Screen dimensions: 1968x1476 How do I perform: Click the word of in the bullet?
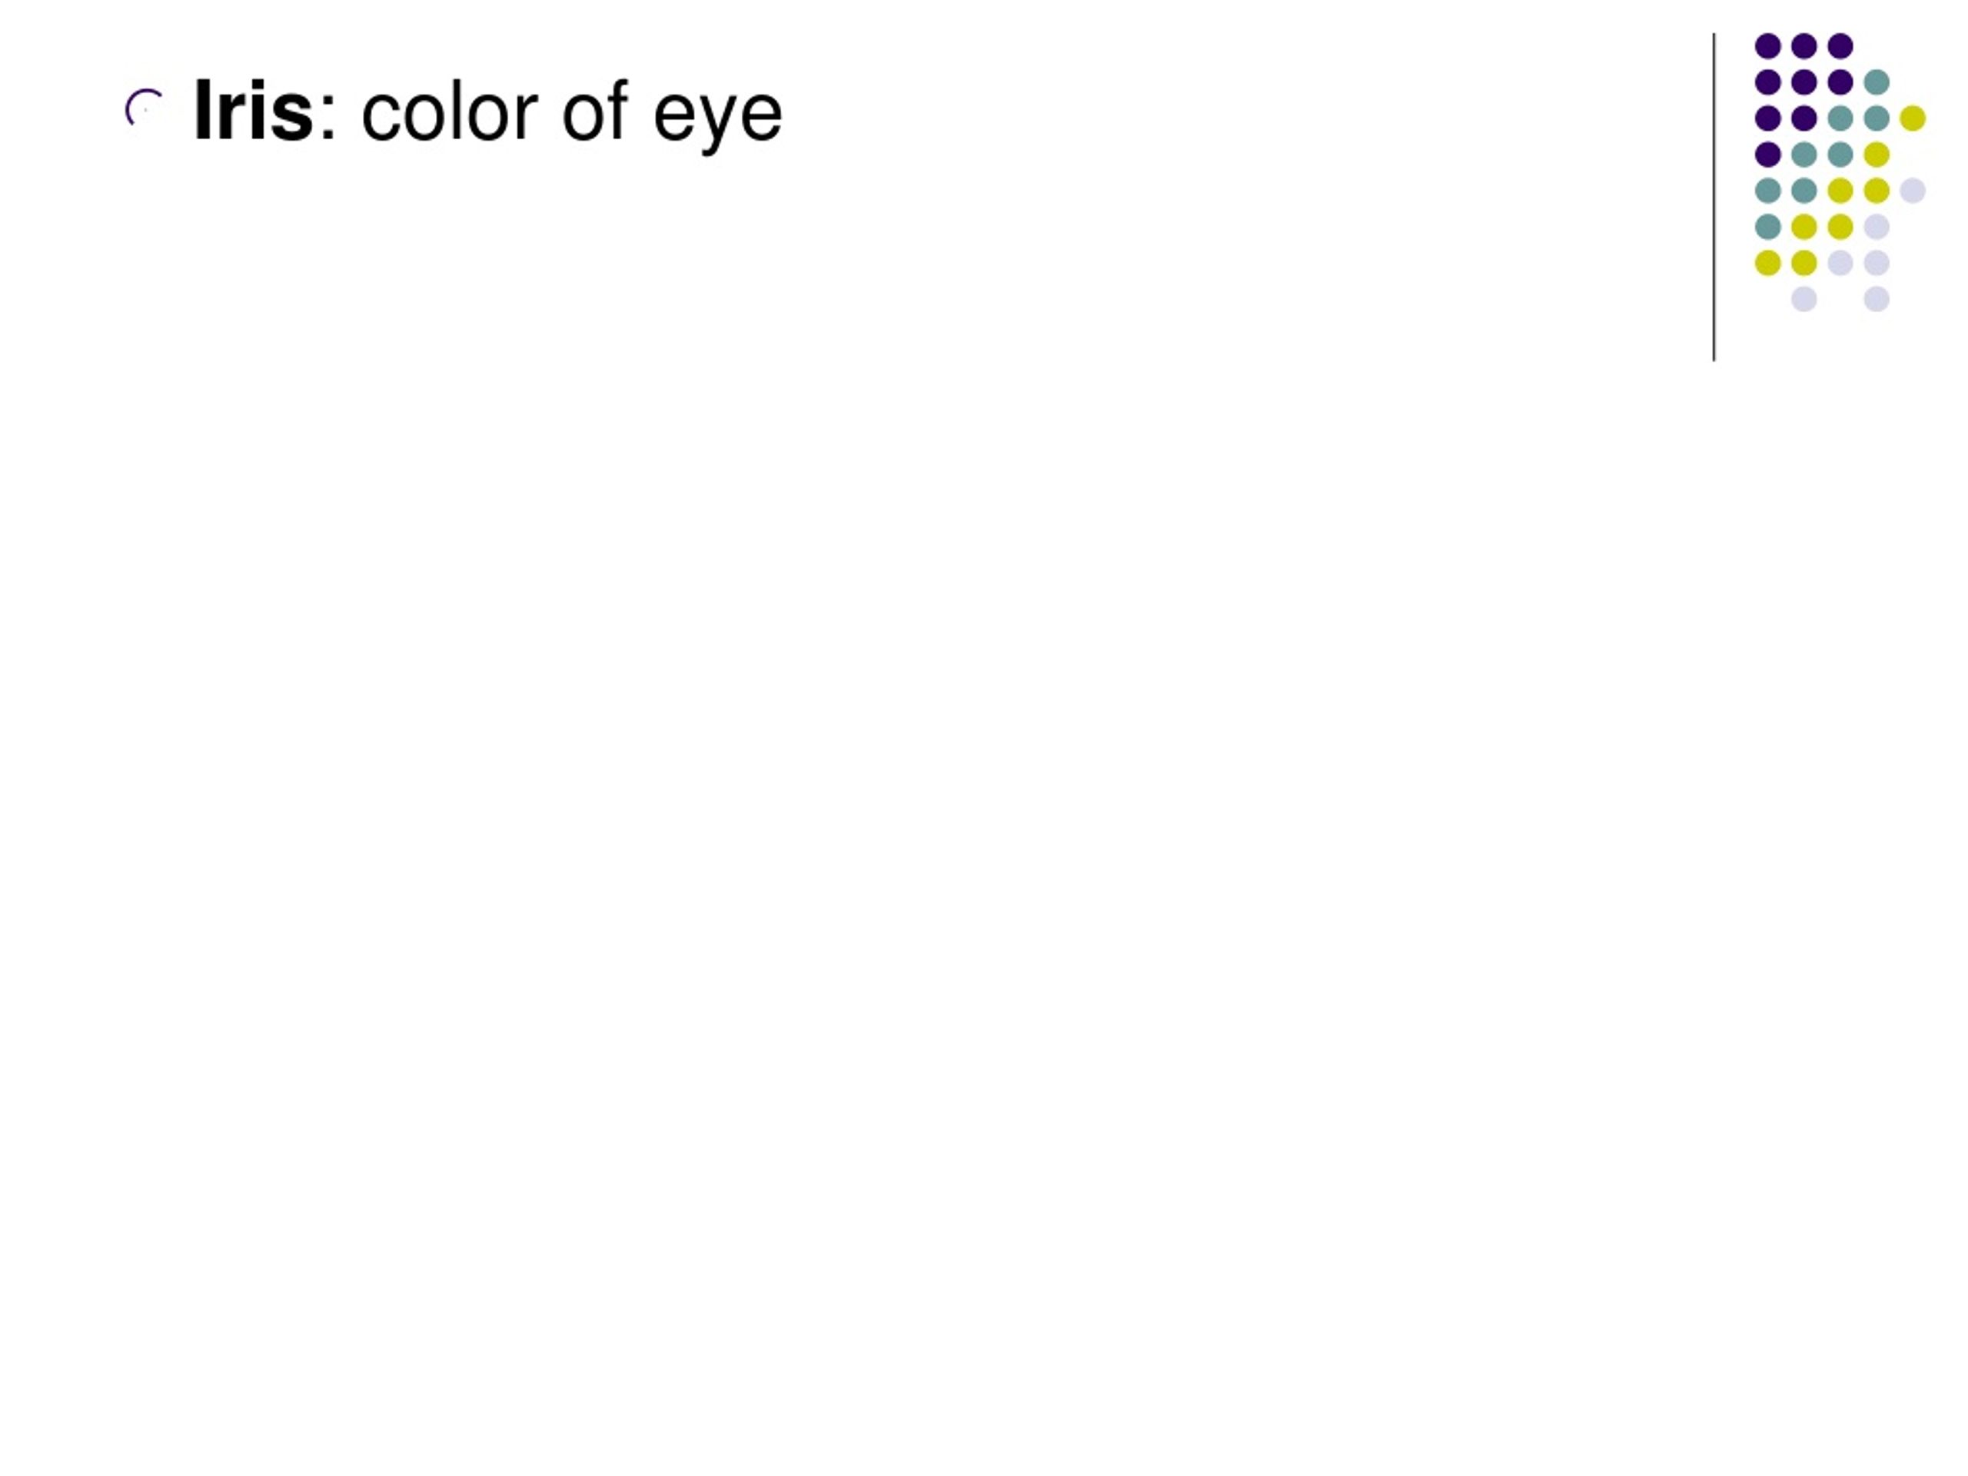[595, 111]
